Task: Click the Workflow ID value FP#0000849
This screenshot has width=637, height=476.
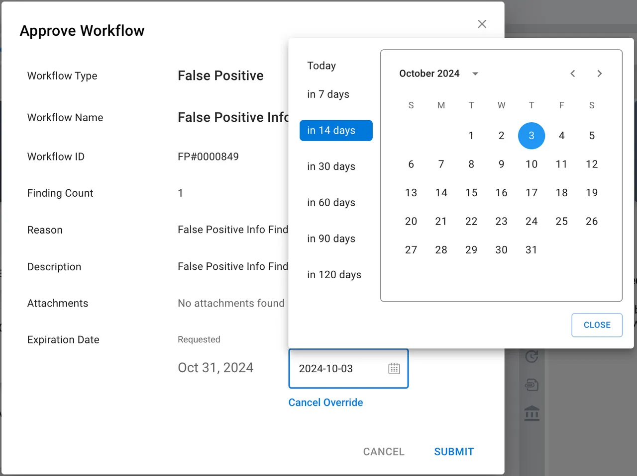Action: [208, 157]
